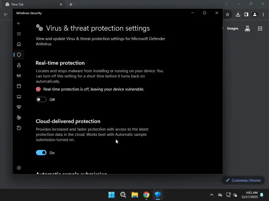Select Virus & threat protection shield icon

19,55
